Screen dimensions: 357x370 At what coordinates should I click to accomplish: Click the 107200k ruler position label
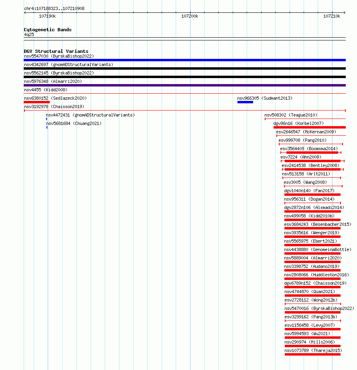(190, 16)
